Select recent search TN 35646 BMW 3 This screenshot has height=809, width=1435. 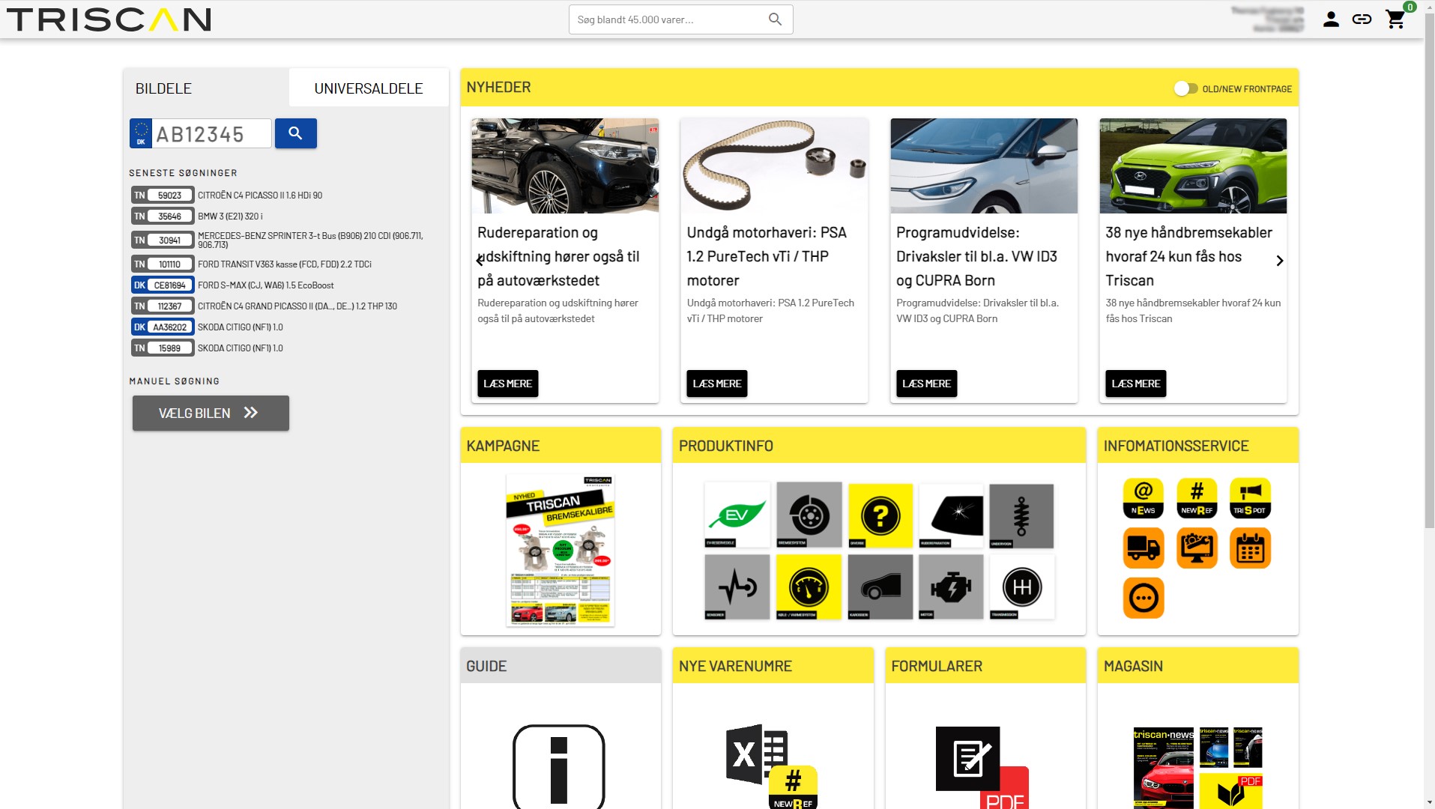(198, 216)
